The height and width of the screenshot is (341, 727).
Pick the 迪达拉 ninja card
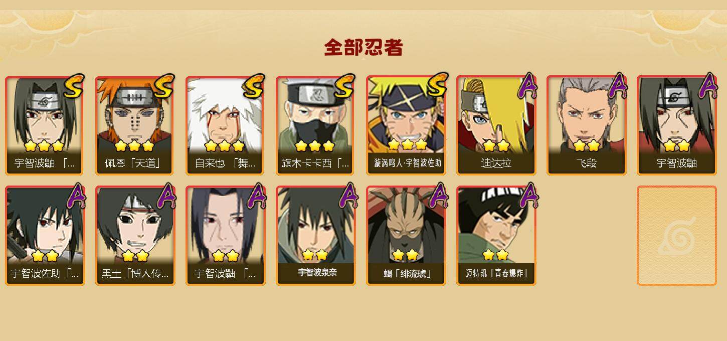[496, 125]
